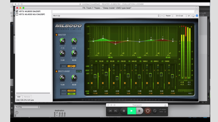Click the Param button
Image resolution: width=218 pixels, height=122 pixels.
pyautogui.click(x=168, y=16)
